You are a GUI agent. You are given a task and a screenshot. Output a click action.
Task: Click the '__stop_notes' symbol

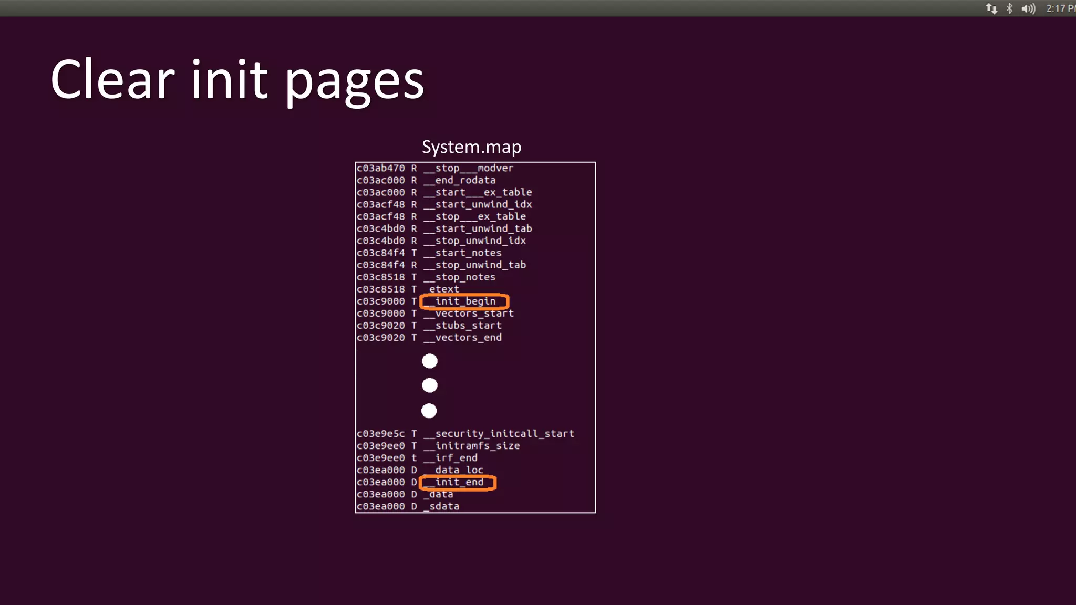click(x=459, y=277)
